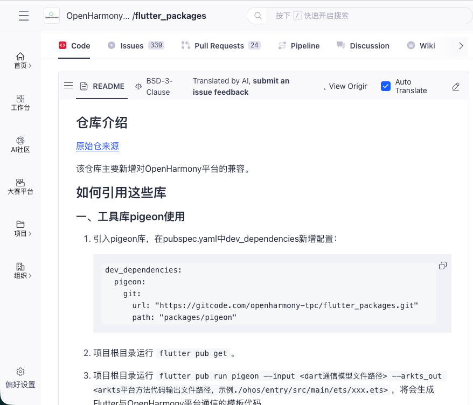
Task: Click the gitcode URL line in code block
Action: (275, 305)
